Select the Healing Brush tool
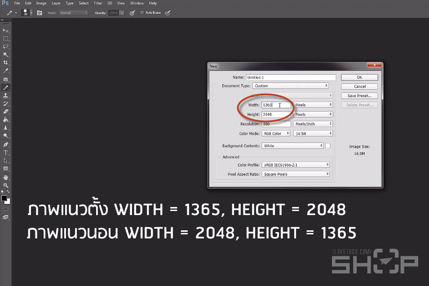The width and height of the screenshot is (429, 286). click(5, 79)
